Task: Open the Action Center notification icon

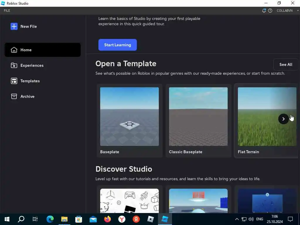Action: pyautogui.click(x=290, y=219)
